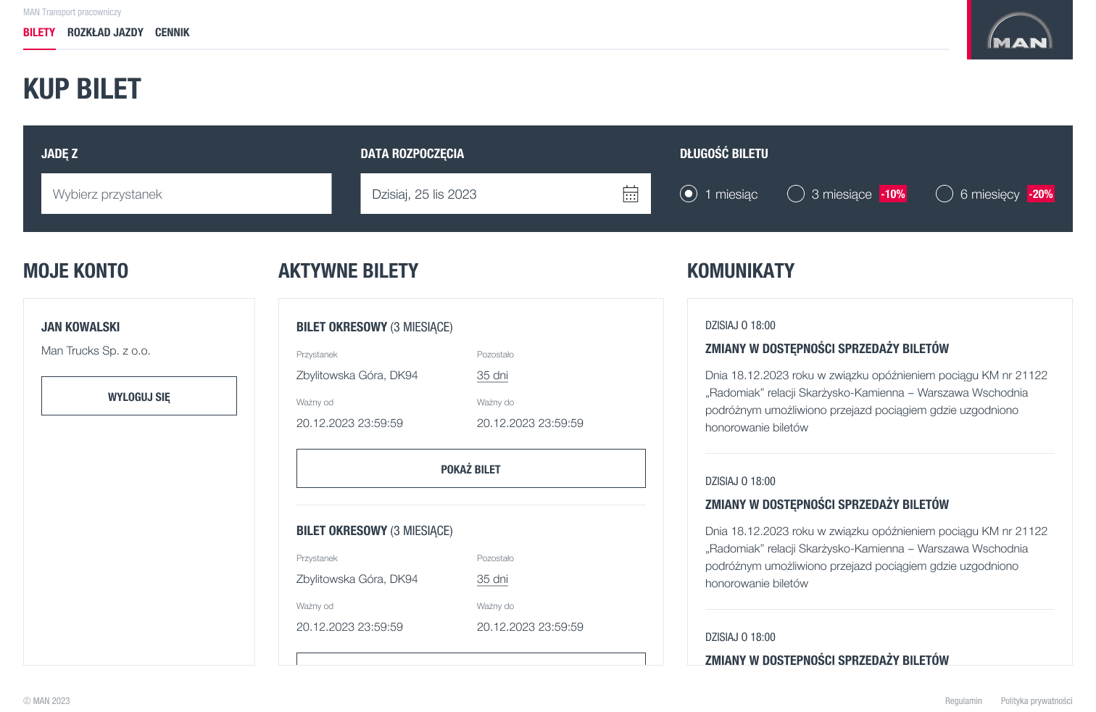Click the KOMUNIKATY section heading

(741, 271)
